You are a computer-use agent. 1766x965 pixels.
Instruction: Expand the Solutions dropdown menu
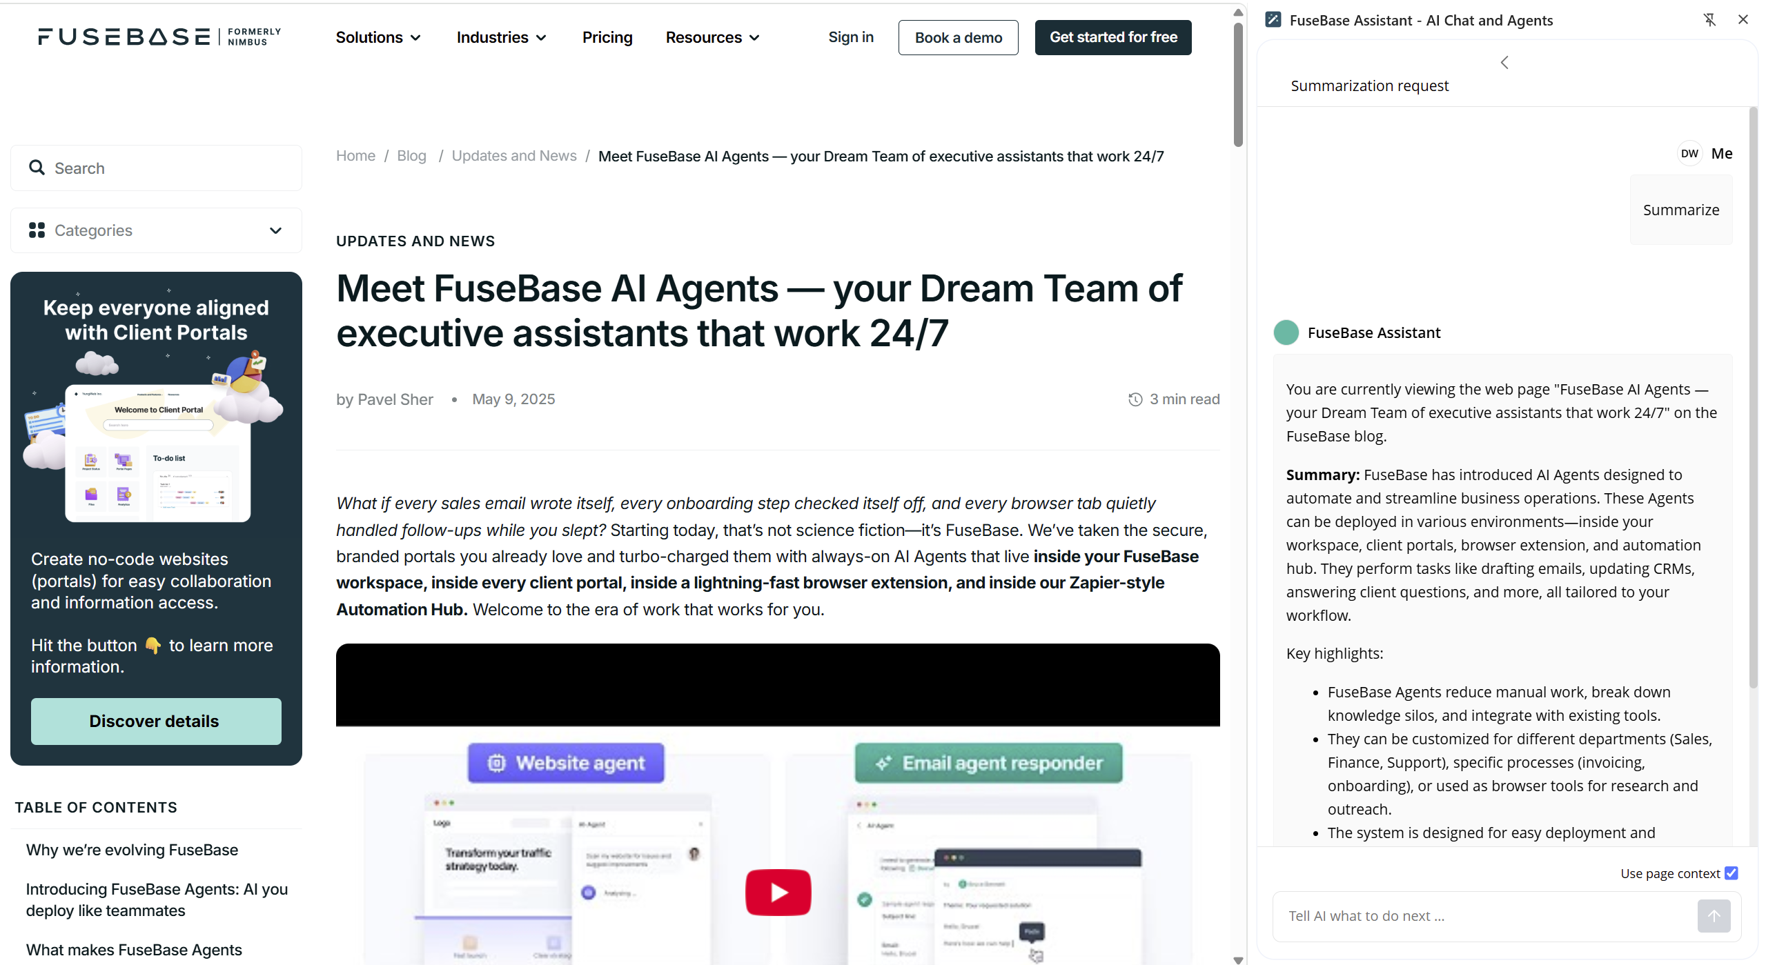[378, 37]
